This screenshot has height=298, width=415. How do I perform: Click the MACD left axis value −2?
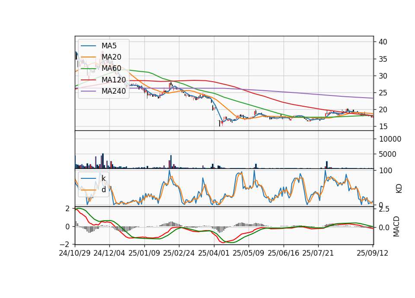pyautogui.click(x=65, y=244)
